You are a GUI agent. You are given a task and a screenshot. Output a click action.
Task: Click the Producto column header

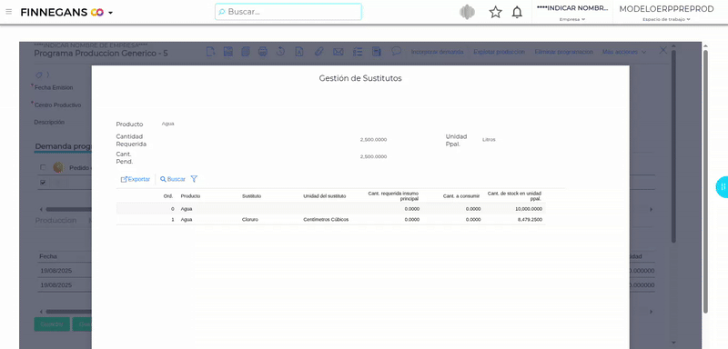pyautogui.click(x=190, y=196)
